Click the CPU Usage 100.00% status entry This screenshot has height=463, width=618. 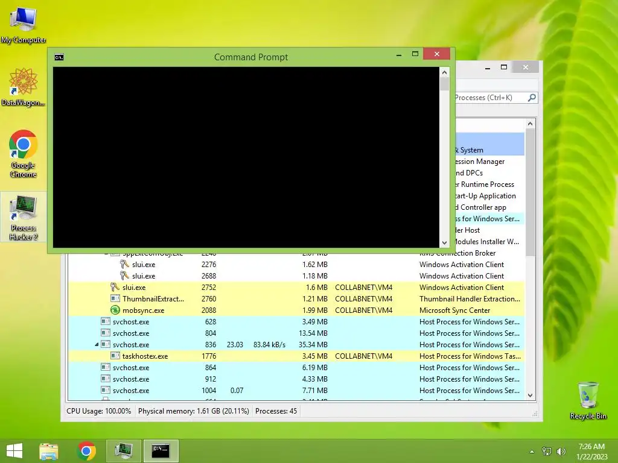(98, 411)
